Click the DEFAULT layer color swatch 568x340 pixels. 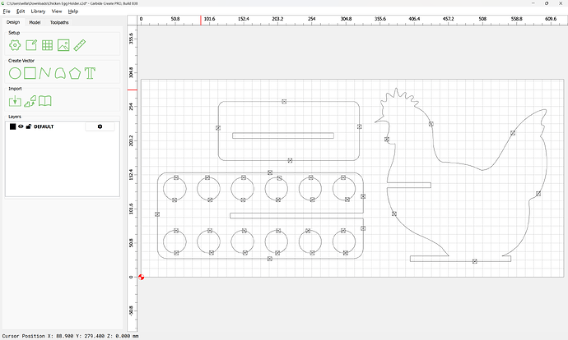pyautogui.click(x=12, y=126)
